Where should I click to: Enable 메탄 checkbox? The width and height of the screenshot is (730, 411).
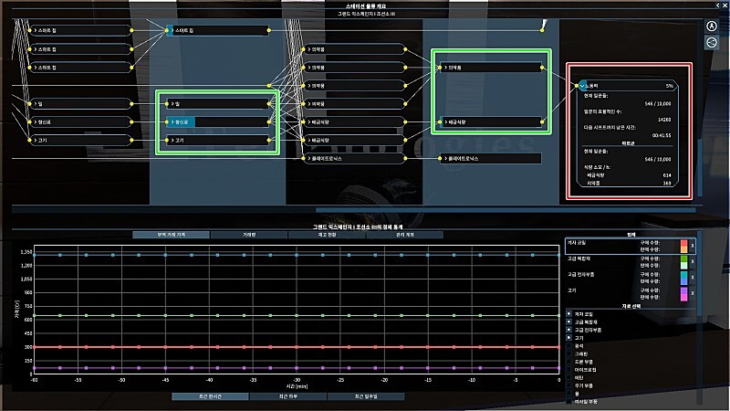568,377
